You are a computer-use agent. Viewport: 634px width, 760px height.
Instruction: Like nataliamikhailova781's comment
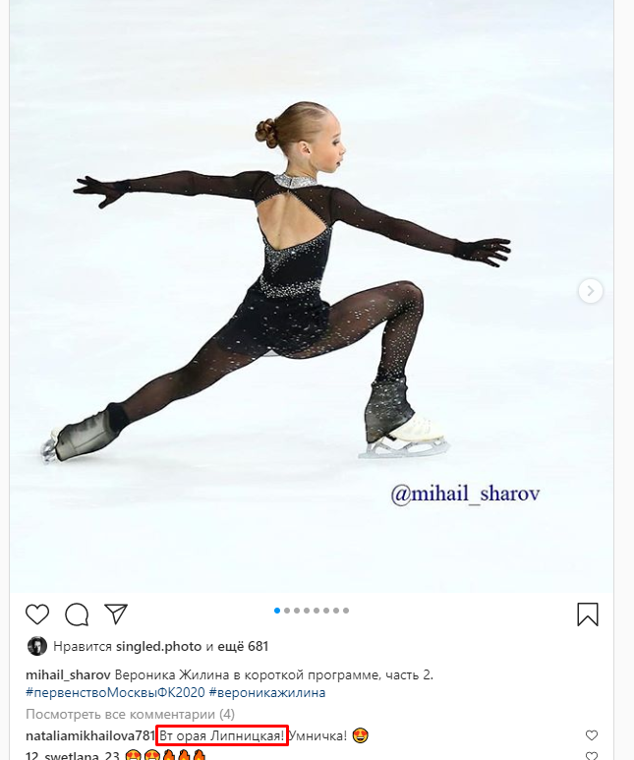coord(592,735)
